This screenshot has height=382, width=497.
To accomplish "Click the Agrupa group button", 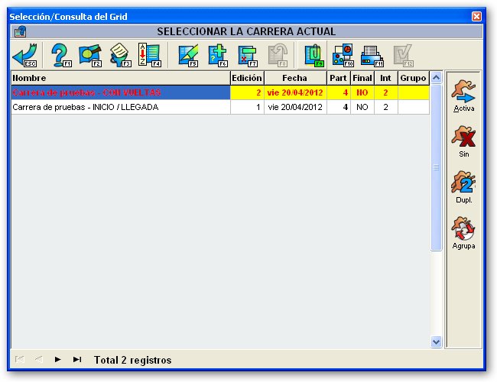I will (463, 233).
